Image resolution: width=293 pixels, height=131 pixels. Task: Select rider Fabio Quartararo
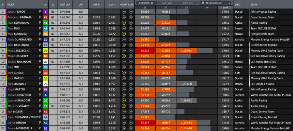click(20, 40)
